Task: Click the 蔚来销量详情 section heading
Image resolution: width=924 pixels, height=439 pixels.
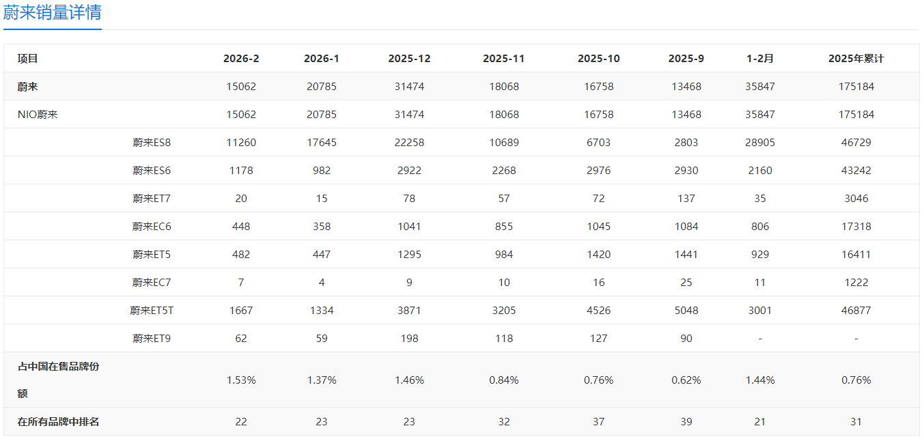Action: point(53,12)
